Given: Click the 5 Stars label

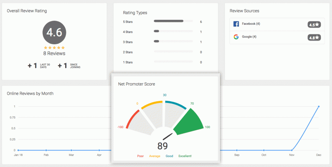Looking at the screenshot, I should click(x=128, y=22).
